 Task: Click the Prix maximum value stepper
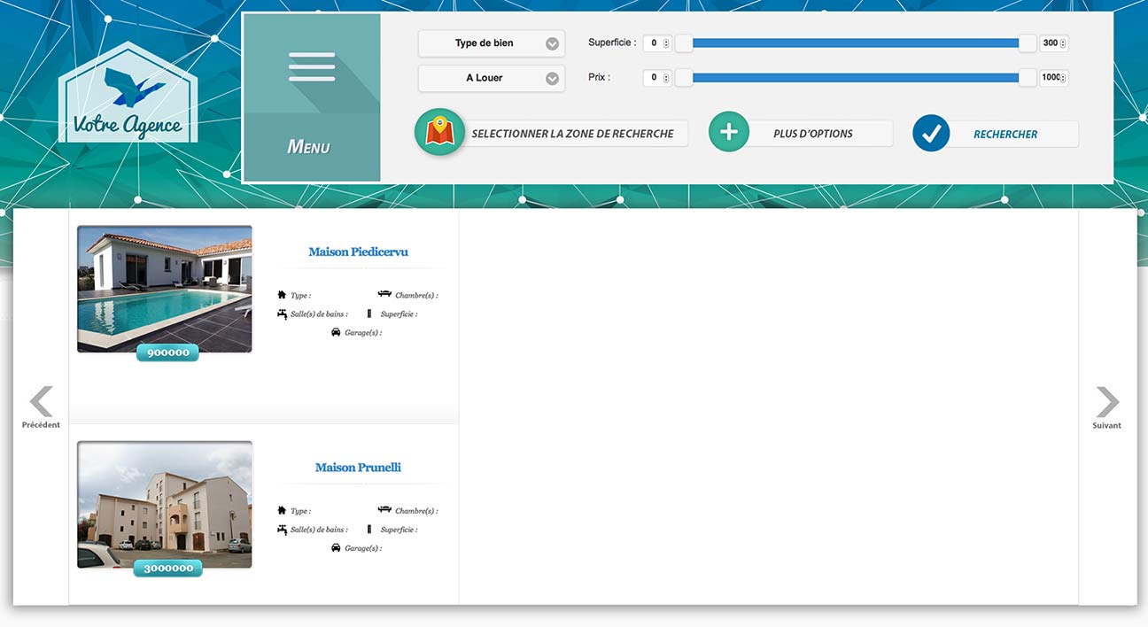1063,78
